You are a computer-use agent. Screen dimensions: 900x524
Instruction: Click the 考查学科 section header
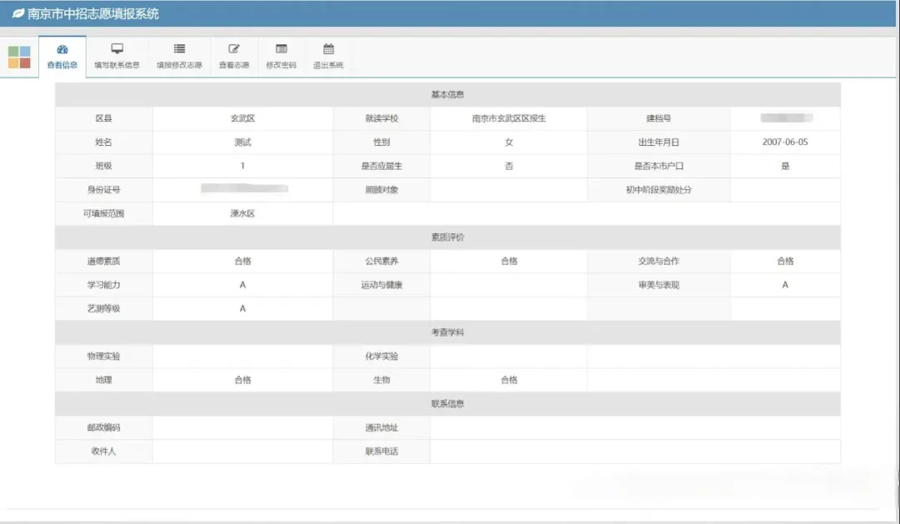pos(447,332)
